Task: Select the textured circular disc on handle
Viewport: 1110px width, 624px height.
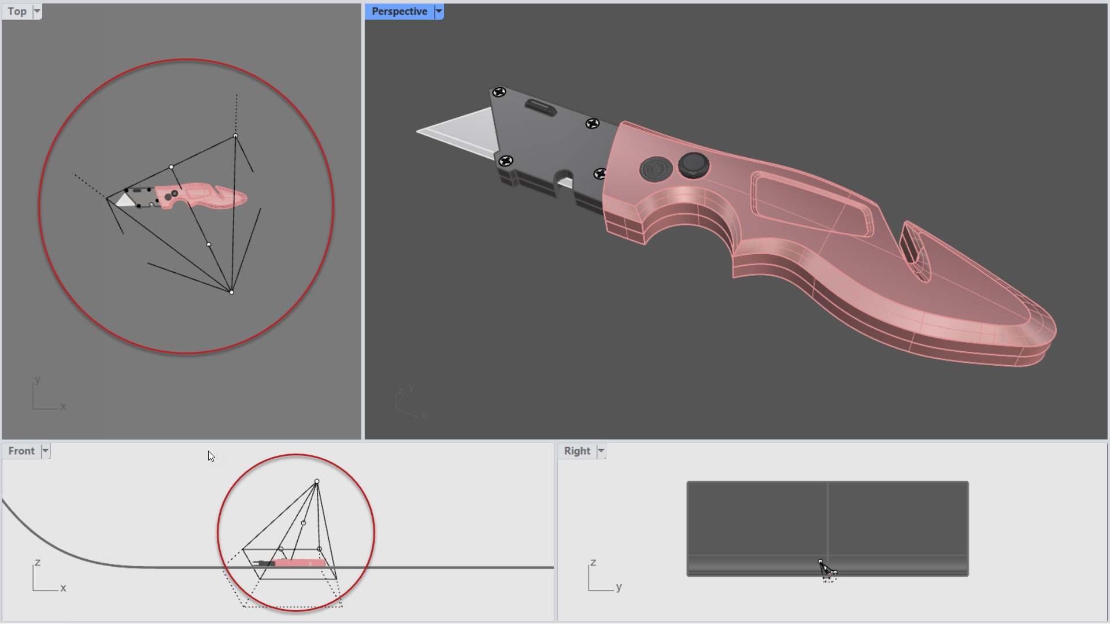Action: pos(656,169)
